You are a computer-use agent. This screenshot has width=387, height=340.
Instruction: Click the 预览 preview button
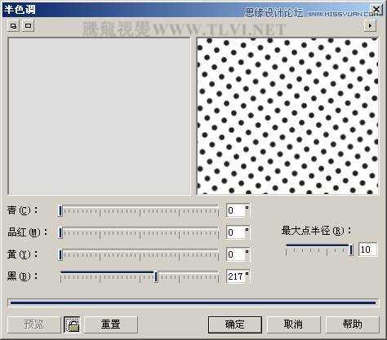tap(34, 325)
